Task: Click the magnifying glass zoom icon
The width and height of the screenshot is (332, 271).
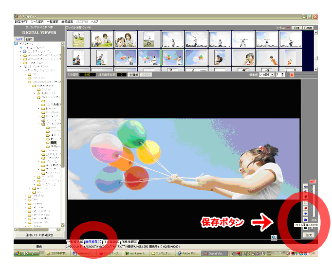Action: click(274, 238)
